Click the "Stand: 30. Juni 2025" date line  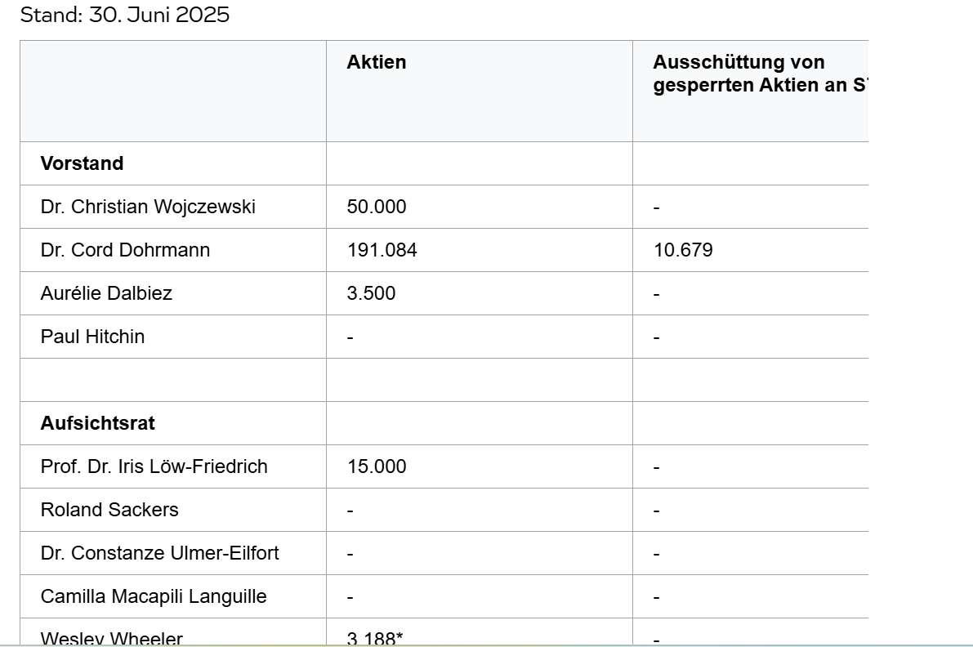point(124,16)
